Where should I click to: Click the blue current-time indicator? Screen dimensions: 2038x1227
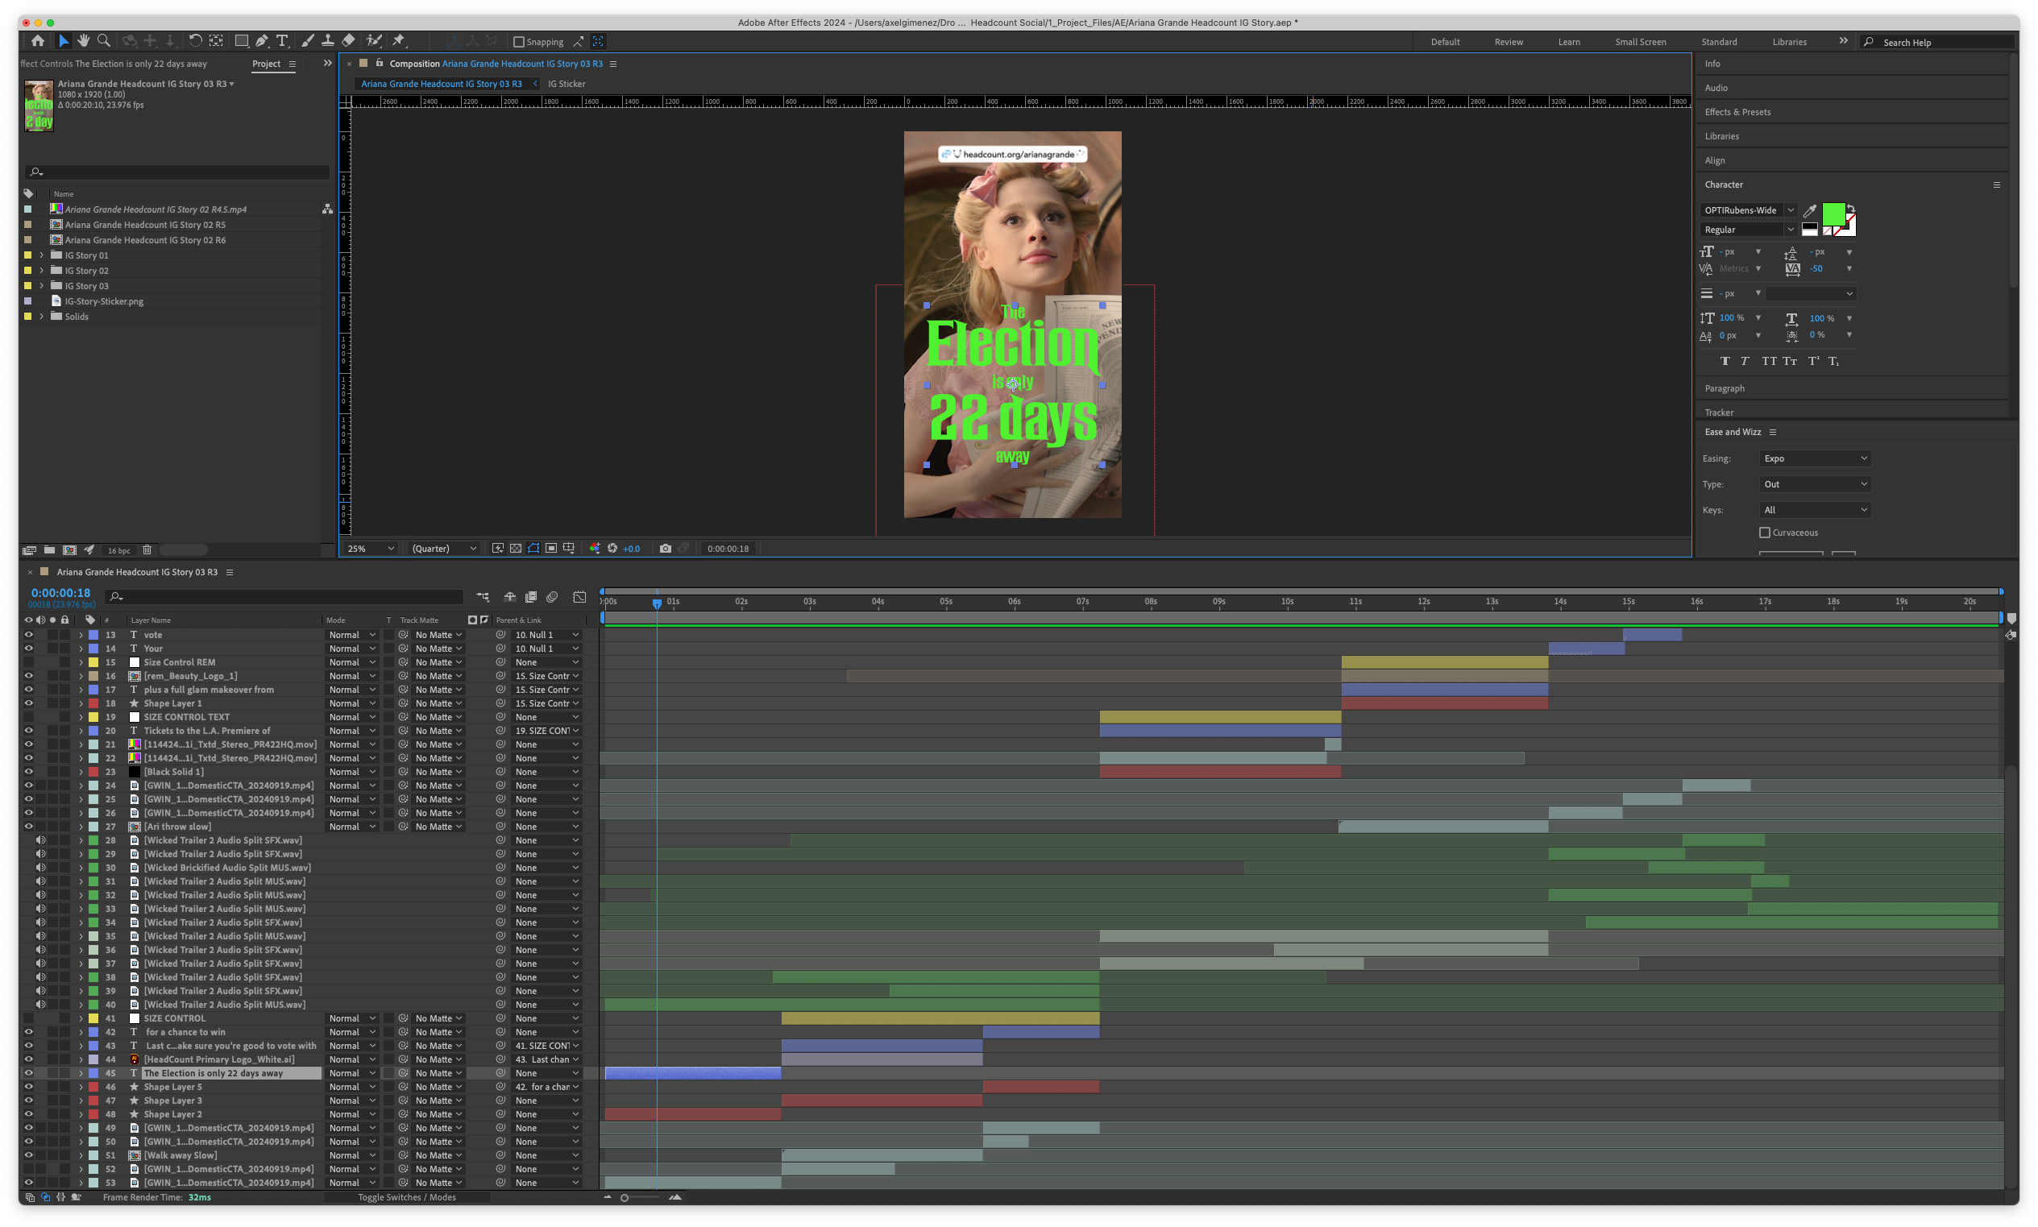(657, 603)
